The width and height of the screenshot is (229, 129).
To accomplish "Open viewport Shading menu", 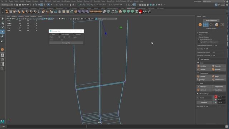I will point(14,16).
